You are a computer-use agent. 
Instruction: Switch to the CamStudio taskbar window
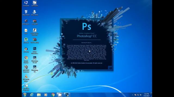60,95
